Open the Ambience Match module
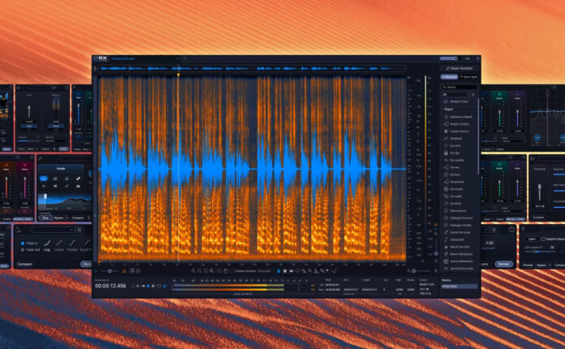Image resolution: width=565 pixels, height=349 pixels. coord(460,117)
